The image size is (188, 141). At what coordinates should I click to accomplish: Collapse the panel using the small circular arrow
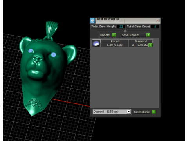pos(125,31)
